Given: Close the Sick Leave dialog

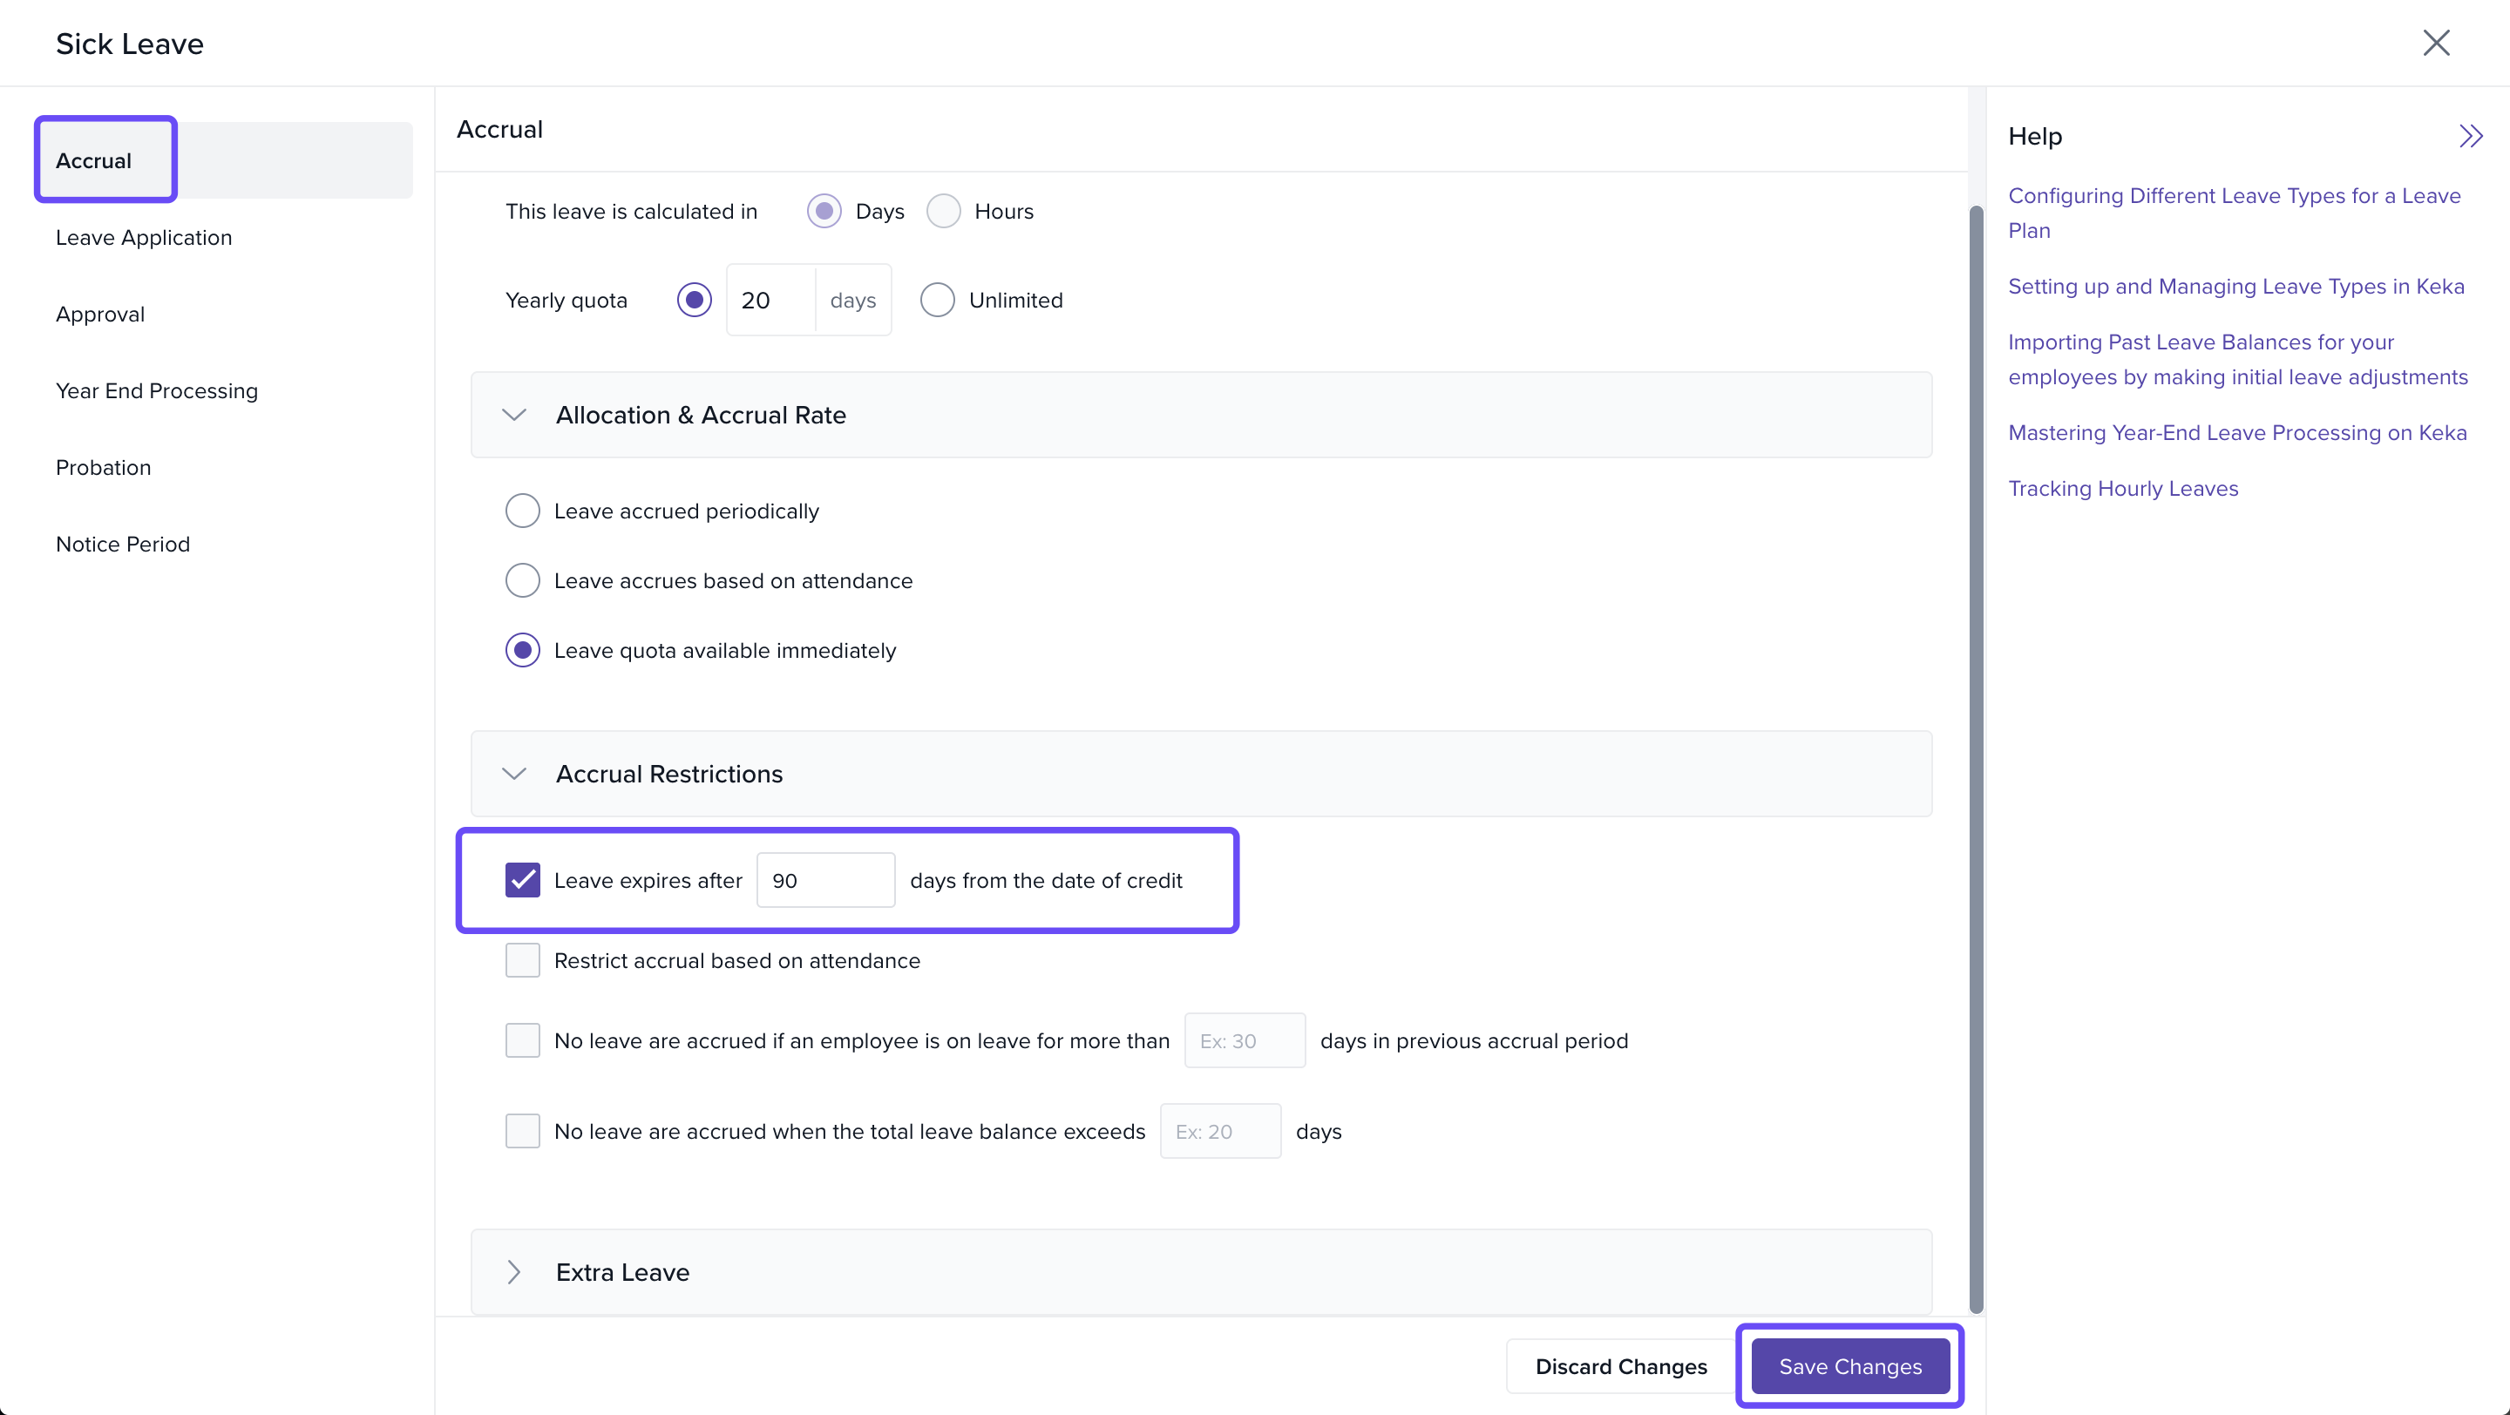Looking at the screenshot, I should click(x=2435, y=43).
